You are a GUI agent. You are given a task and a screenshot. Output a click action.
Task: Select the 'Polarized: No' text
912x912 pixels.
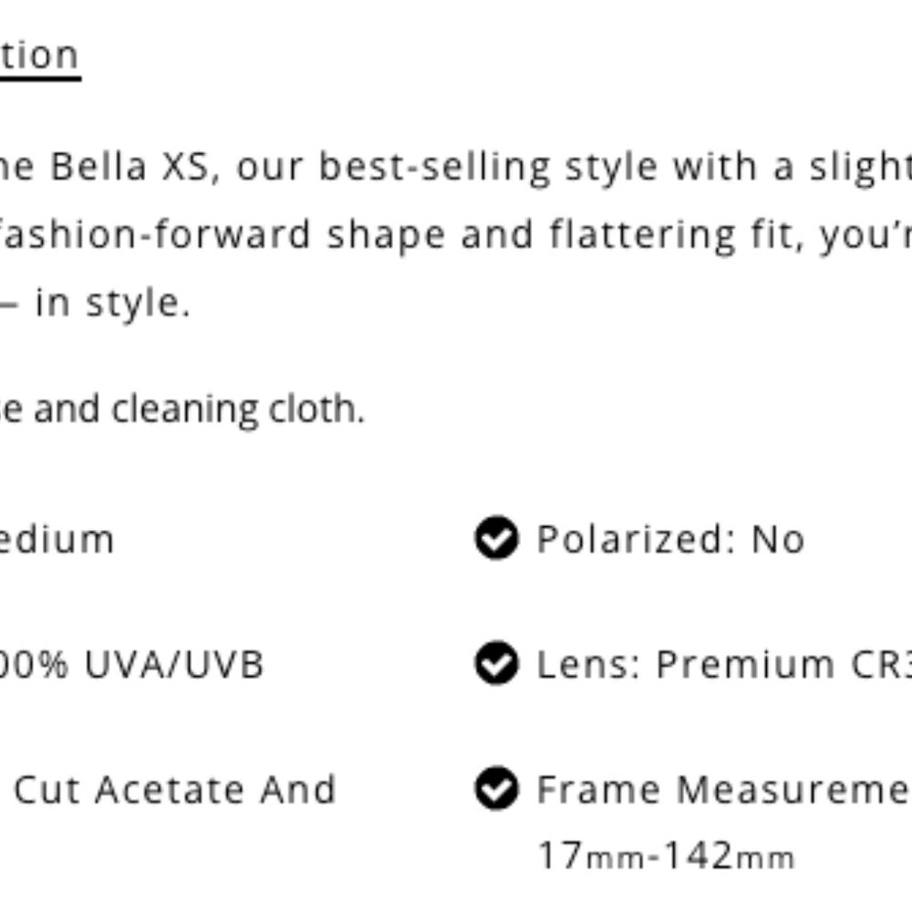670,539
